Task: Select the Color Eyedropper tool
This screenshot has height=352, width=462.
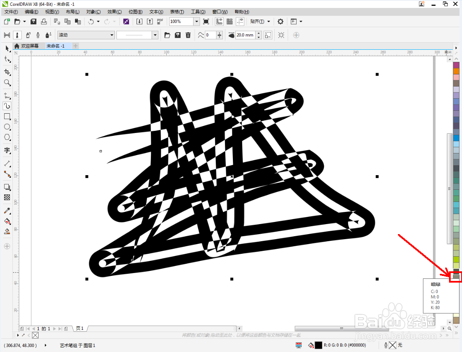Action: coord(7,211)
